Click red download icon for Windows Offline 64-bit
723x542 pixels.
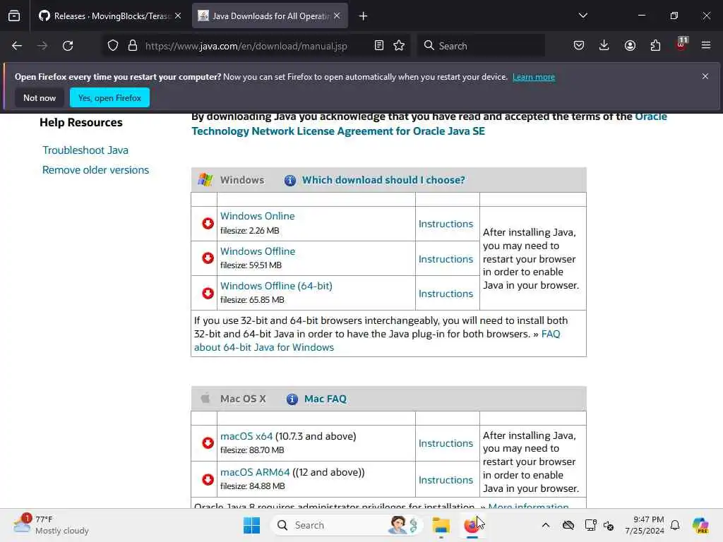coord(208,293)
